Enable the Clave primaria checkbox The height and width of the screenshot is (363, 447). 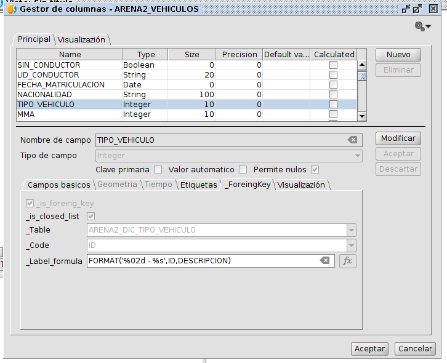point(158,169)
